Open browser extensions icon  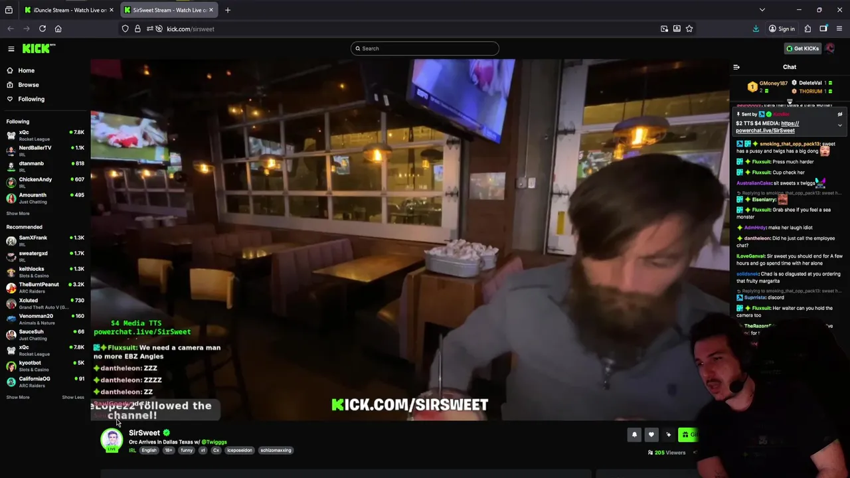[807, 29]
